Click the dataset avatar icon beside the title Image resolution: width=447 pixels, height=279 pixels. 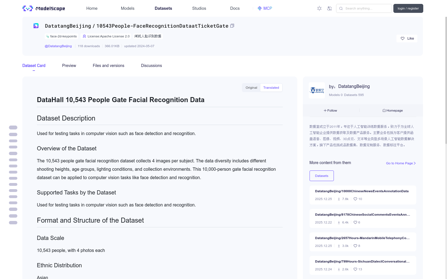click(36, 26)
